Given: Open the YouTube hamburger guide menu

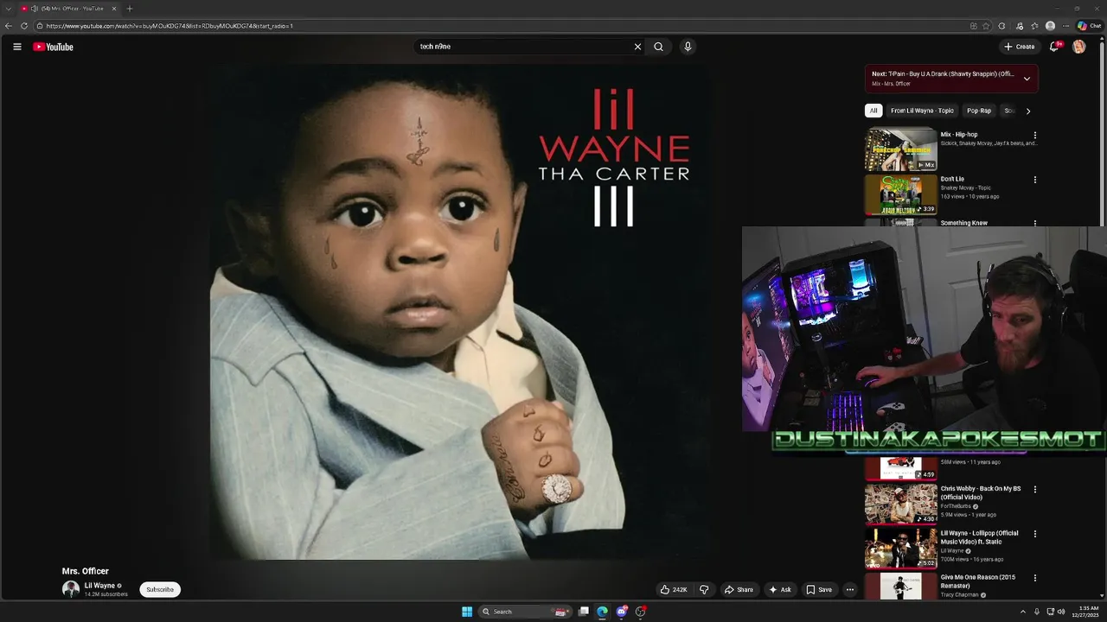Looking at the screenshot, I should pos(17,47).
